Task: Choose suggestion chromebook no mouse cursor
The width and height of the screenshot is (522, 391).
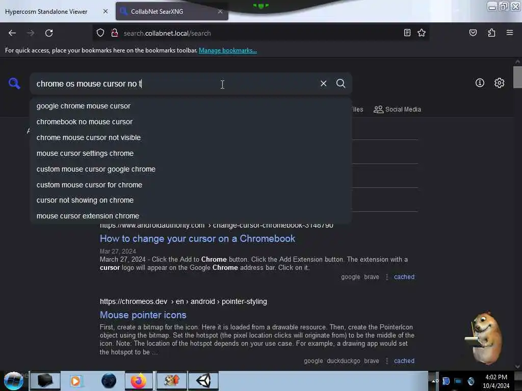Action: [x=191, y=122]
